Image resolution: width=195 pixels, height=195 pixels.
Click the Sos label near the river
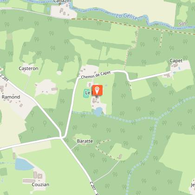coord(182,24)
